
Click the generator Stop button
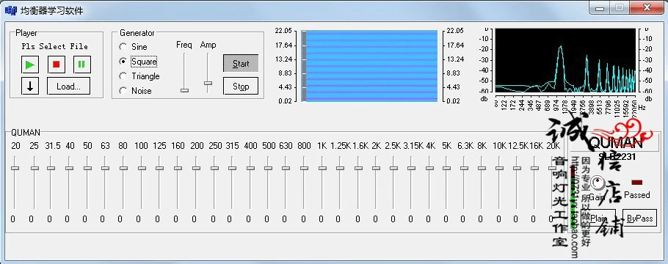[241, 86]
